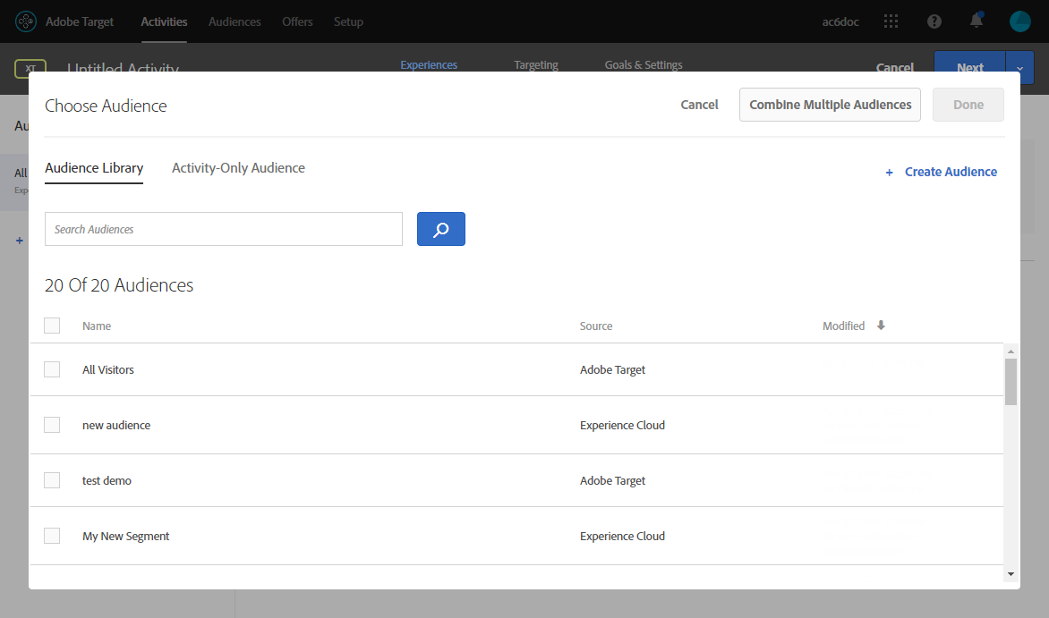This screenshot has width=1049, height=618.
Task: Toggle the select-all audiences checkbox
Action: pos(52,326)
